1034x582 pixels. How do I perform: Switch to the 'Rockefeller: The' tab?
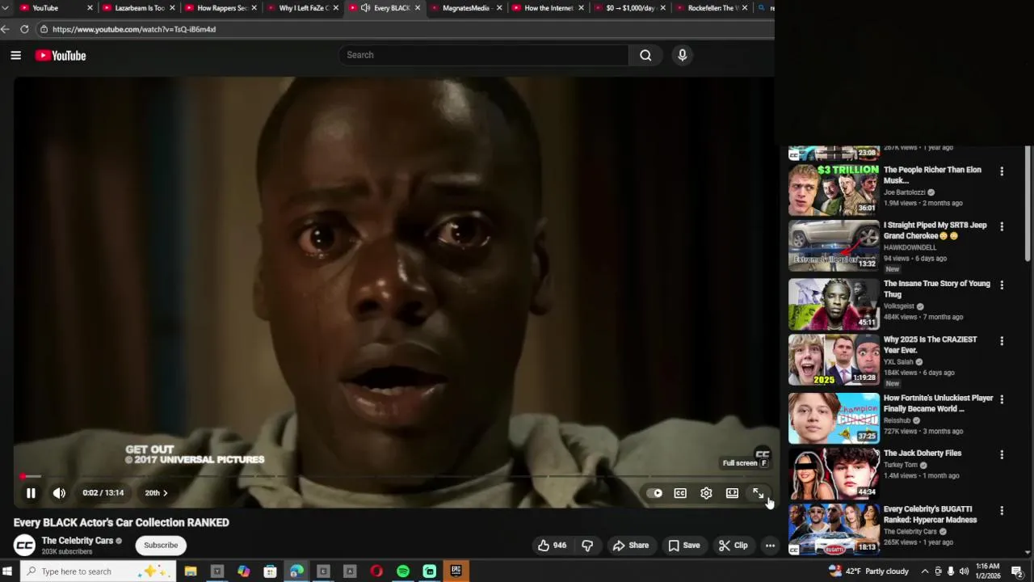click(x=712, y=8)
